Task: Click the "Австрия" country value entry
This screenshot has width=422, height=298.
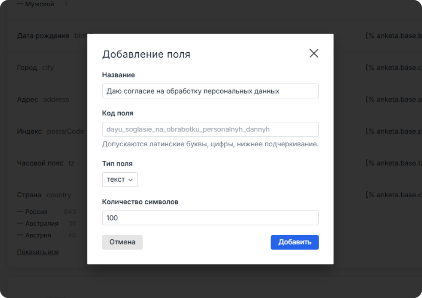Action: (38, 235)
